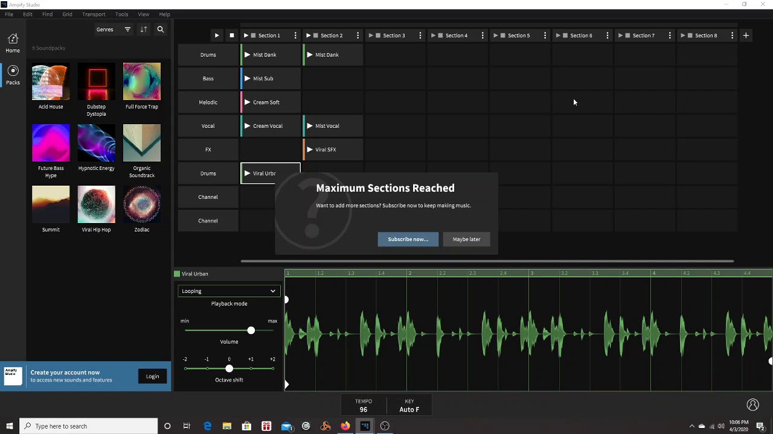Add a new section with plus icon

746,36
